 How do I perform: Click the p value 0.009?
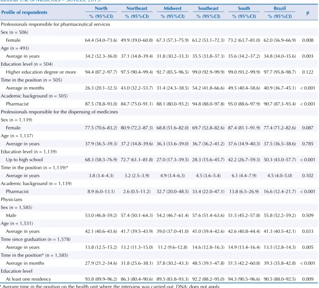tap(308, 279)
